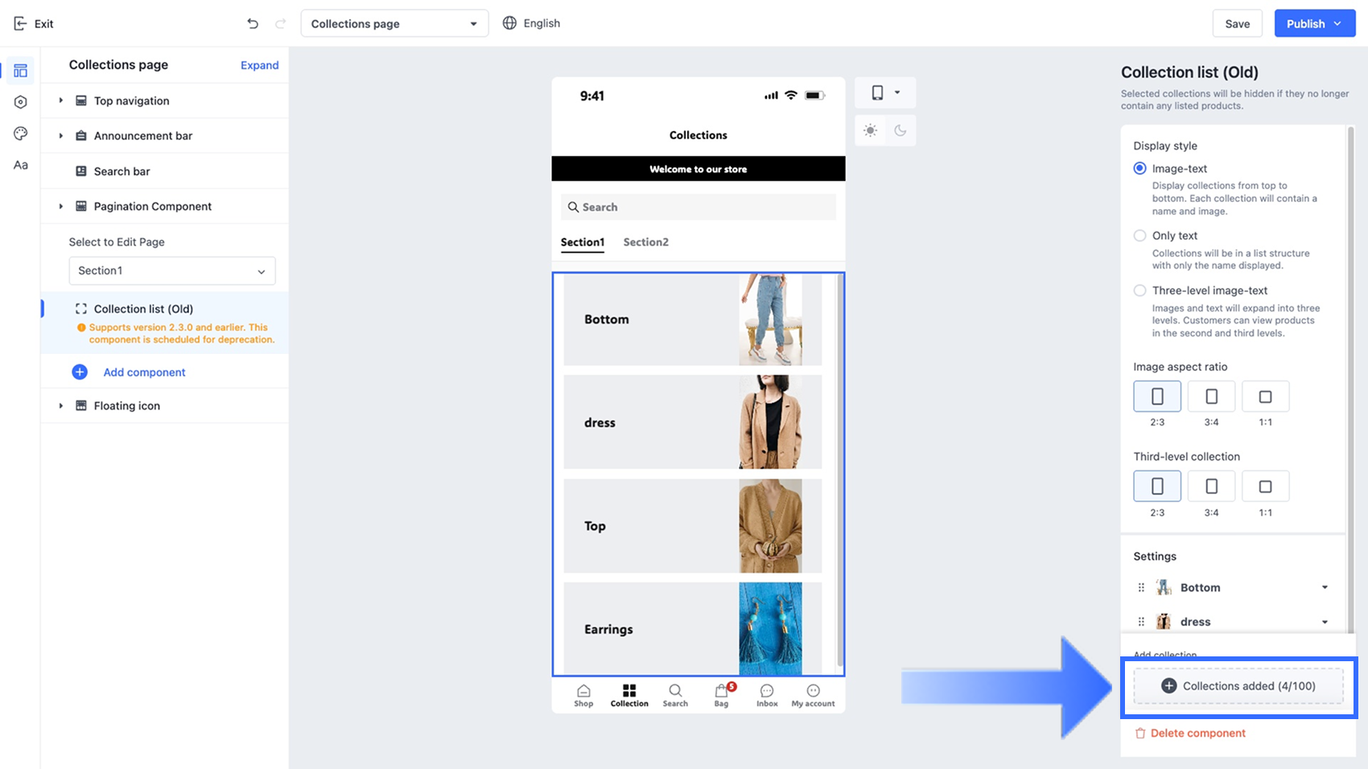Open the Earrings collection card in preview
Screen dimensions: 1368x769
point(693,629)
